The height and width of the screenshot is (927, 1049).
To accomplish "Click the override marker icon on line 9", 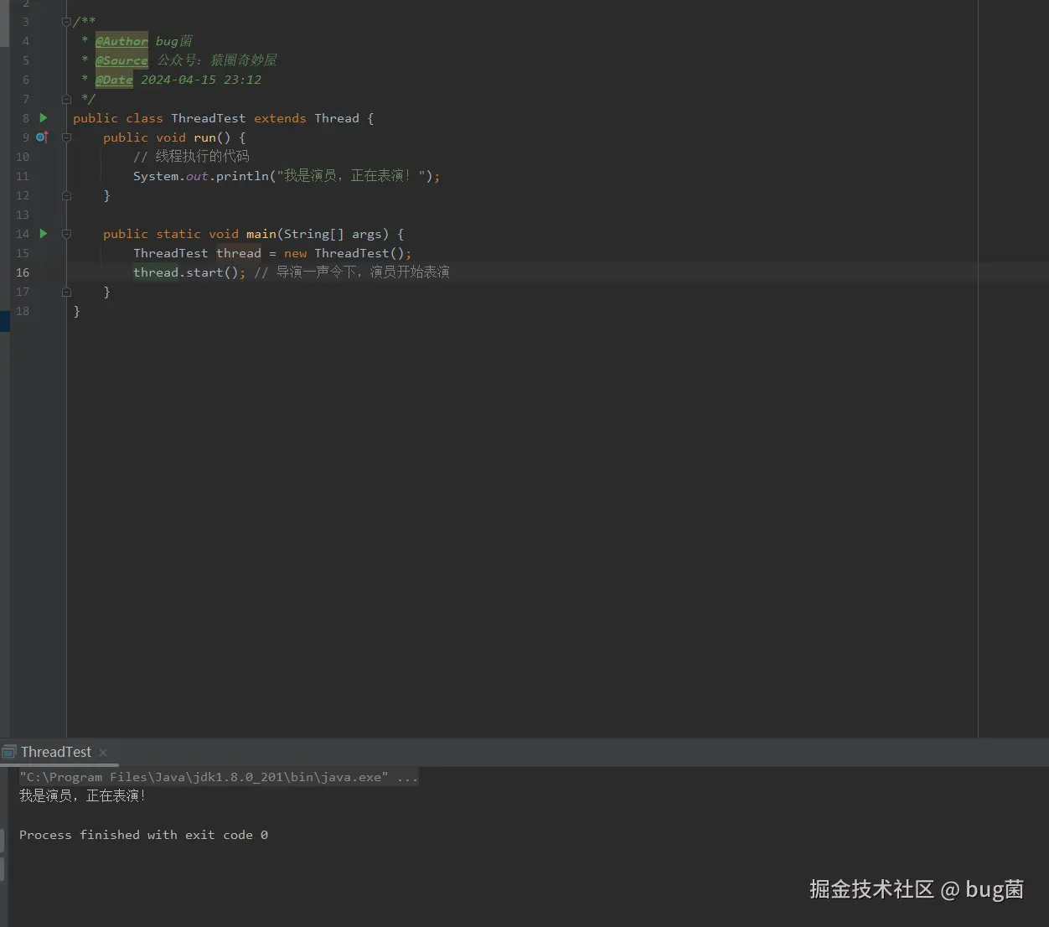I will [42, 137].
